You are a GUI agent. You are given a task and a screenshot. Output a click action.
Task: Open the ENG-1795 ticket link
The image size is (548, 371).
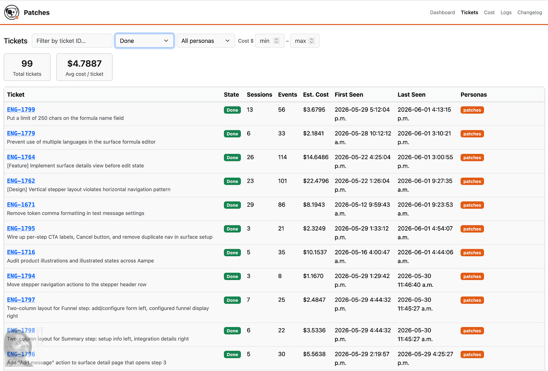21,228
